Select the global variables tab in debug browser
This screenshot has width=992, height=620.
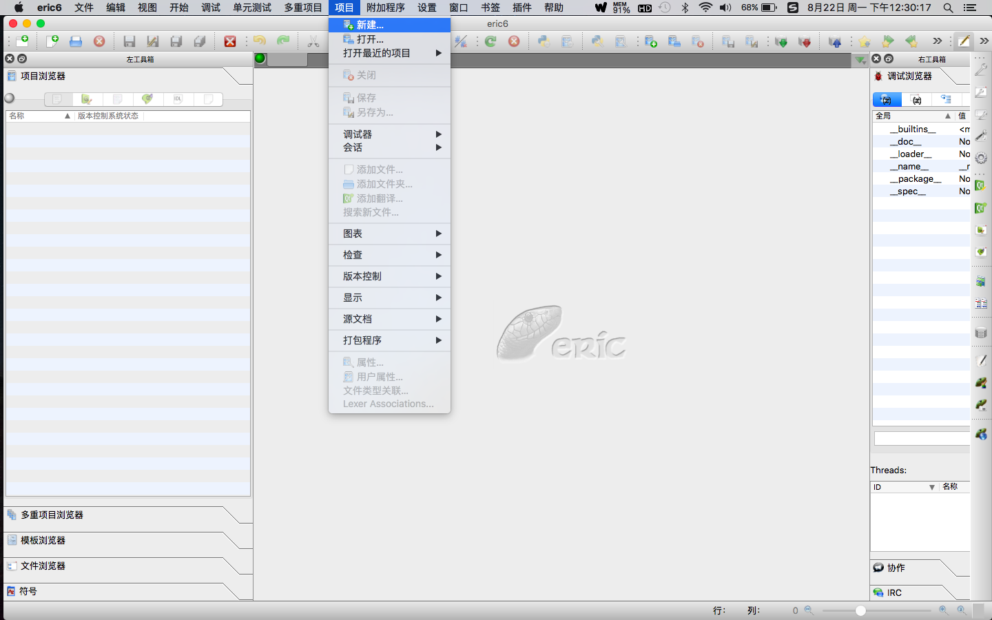pos(887,99)
